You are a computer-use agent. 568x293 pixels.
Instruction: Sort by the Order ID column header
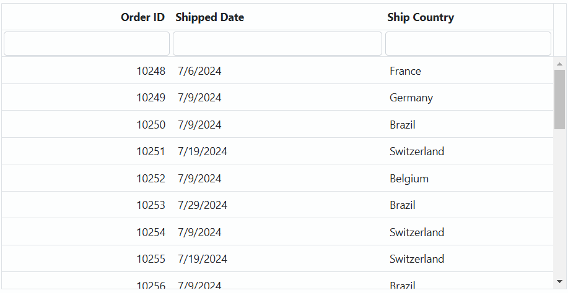pyautogui.click(x=142, y=17)
